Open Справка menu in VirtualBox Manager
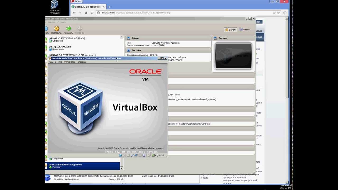This screenshot has width=338, height=190. [61, 22]
